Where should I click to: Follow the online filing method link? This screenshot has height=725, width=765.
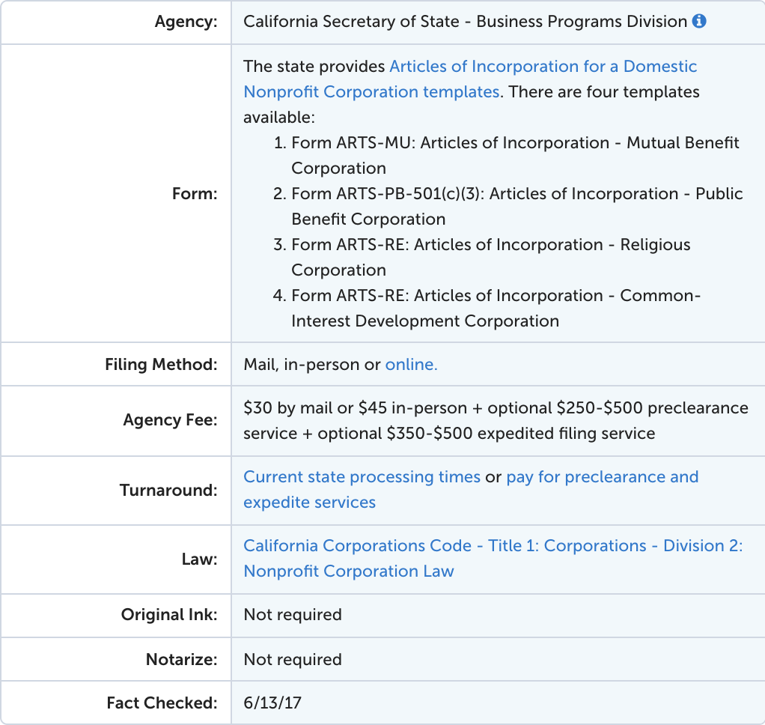(x=411, y=364)
